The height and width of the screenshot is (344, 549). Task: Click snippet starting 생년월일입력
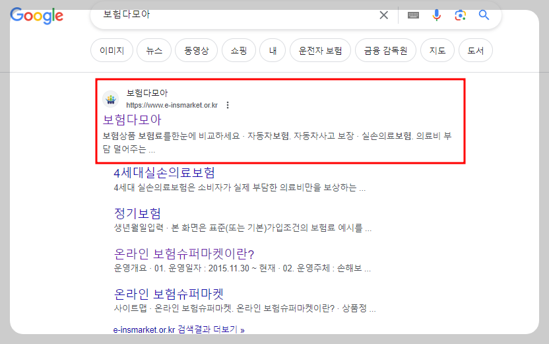pyautogui.click(x=243, y=228)
